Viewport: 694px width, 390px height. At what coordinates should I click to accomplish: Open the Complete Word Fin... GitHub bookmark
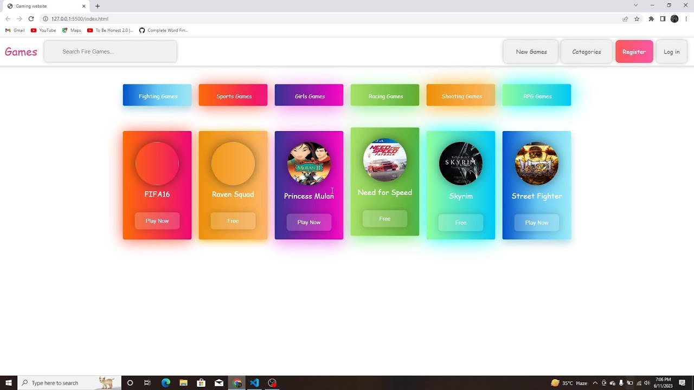[164, 30]
